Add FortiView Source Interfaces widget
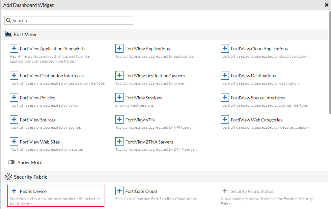The image size is (331, 209). point(225,98)
